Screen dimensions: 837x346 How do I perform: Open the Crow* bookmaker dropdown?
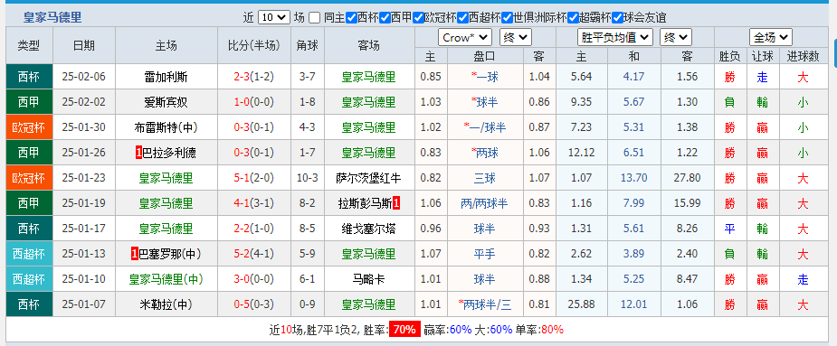pos(465,37)
